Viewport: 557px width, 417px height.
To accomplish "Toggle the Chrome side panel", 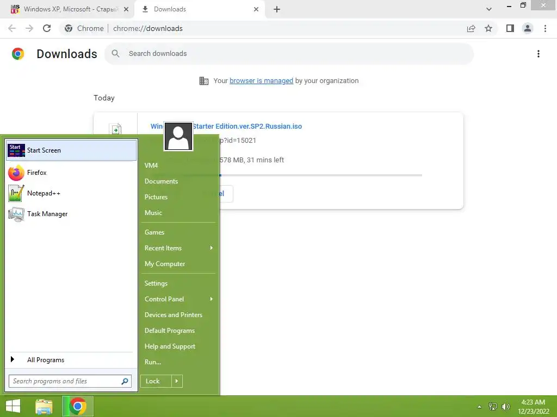I will coord(510,28).
